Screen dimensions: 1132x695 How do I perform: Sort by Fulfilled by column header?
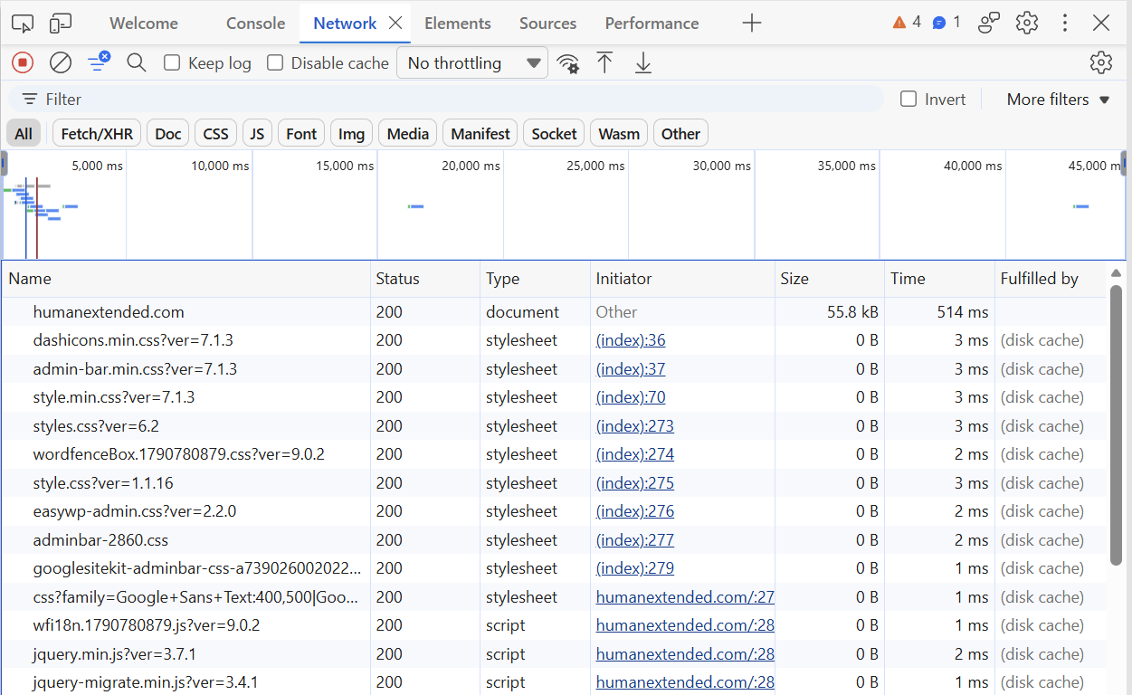pos(1050,279)
